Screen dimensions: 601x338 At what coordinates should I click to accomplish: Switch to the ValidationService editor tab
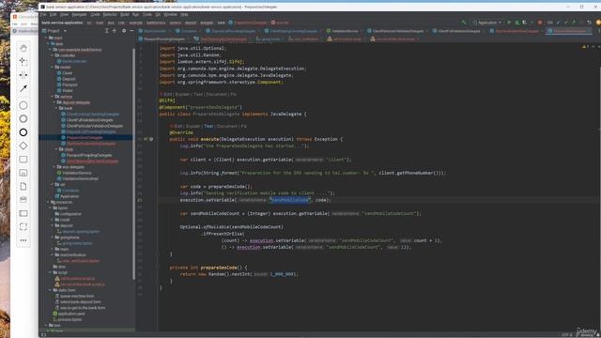click(343, 31)
